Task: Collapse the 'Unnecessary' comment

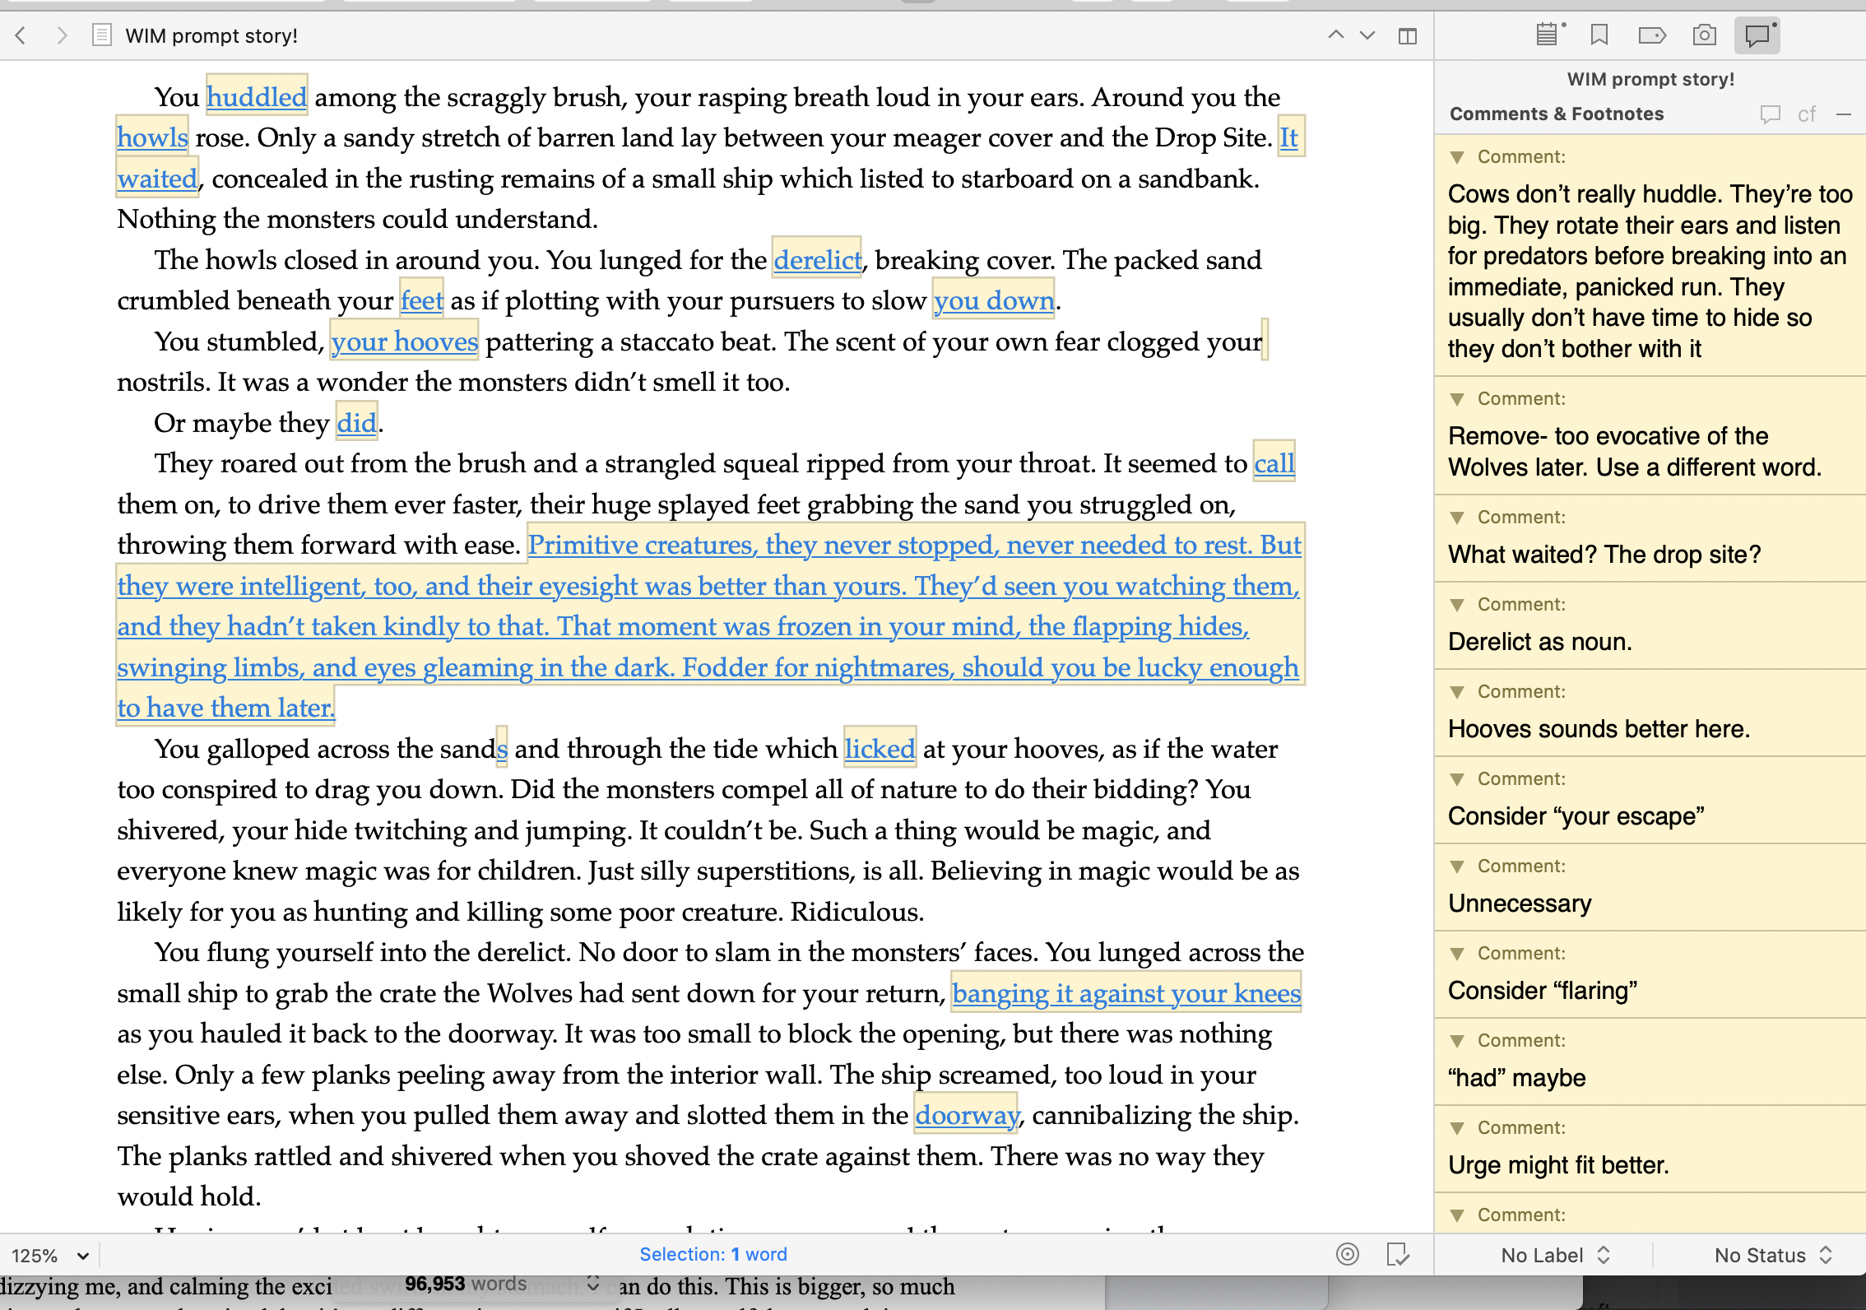Action: pyautogui.click(x=1457, y=866)
